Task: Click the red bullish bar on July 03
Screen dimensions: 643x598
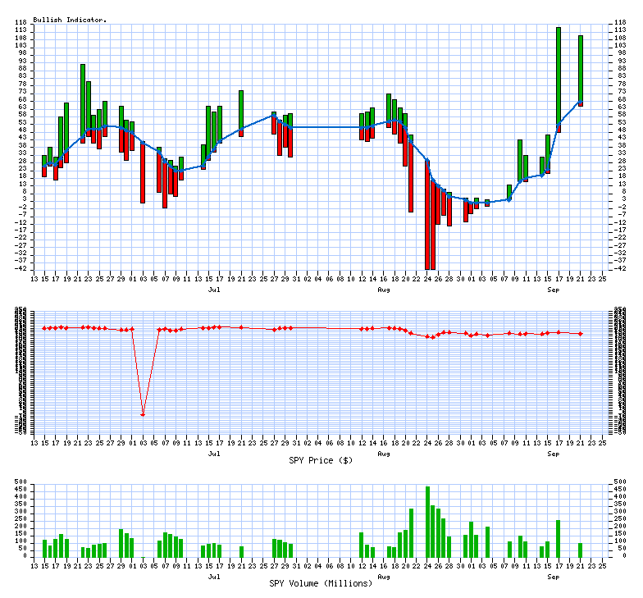Action: [x=143, y=172]
